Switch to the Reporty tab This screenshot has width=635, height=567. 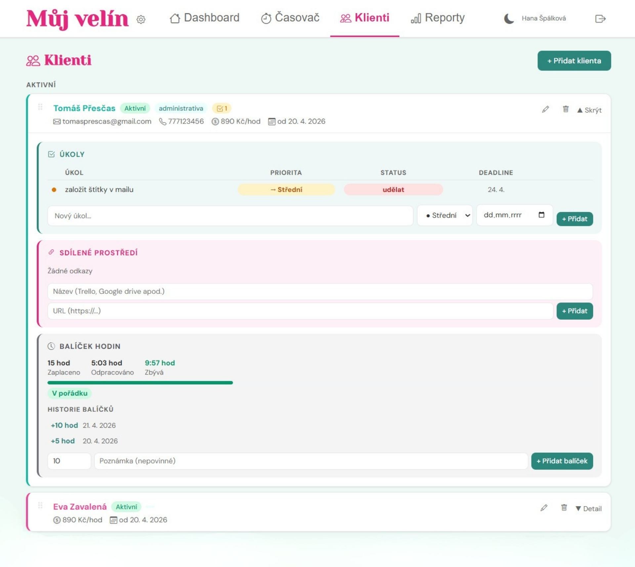[x=438, y=18]
